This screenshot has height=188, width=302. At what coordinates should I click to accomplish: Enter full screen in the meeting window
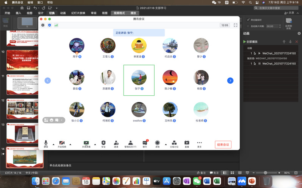click(x=235, y=25)
